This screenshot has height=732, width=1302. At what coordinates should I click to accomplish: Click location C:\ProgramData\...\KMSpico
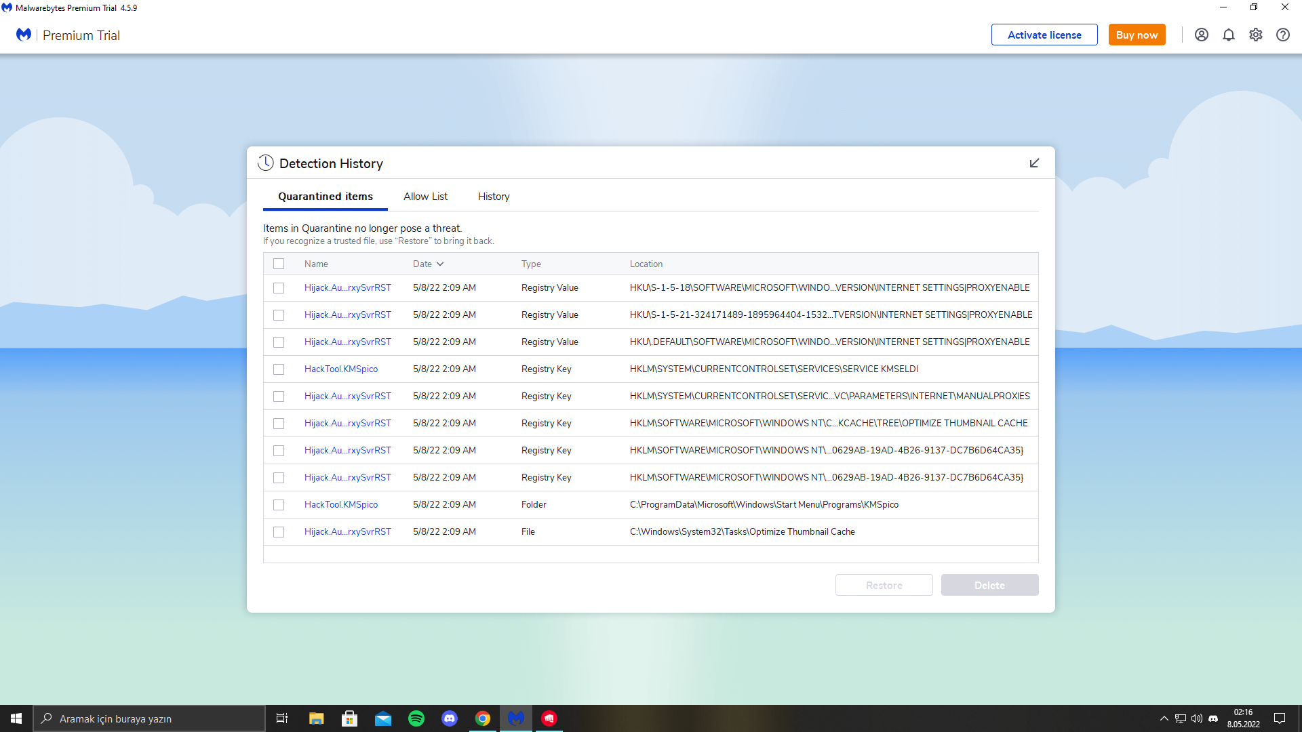click(764, 504)
